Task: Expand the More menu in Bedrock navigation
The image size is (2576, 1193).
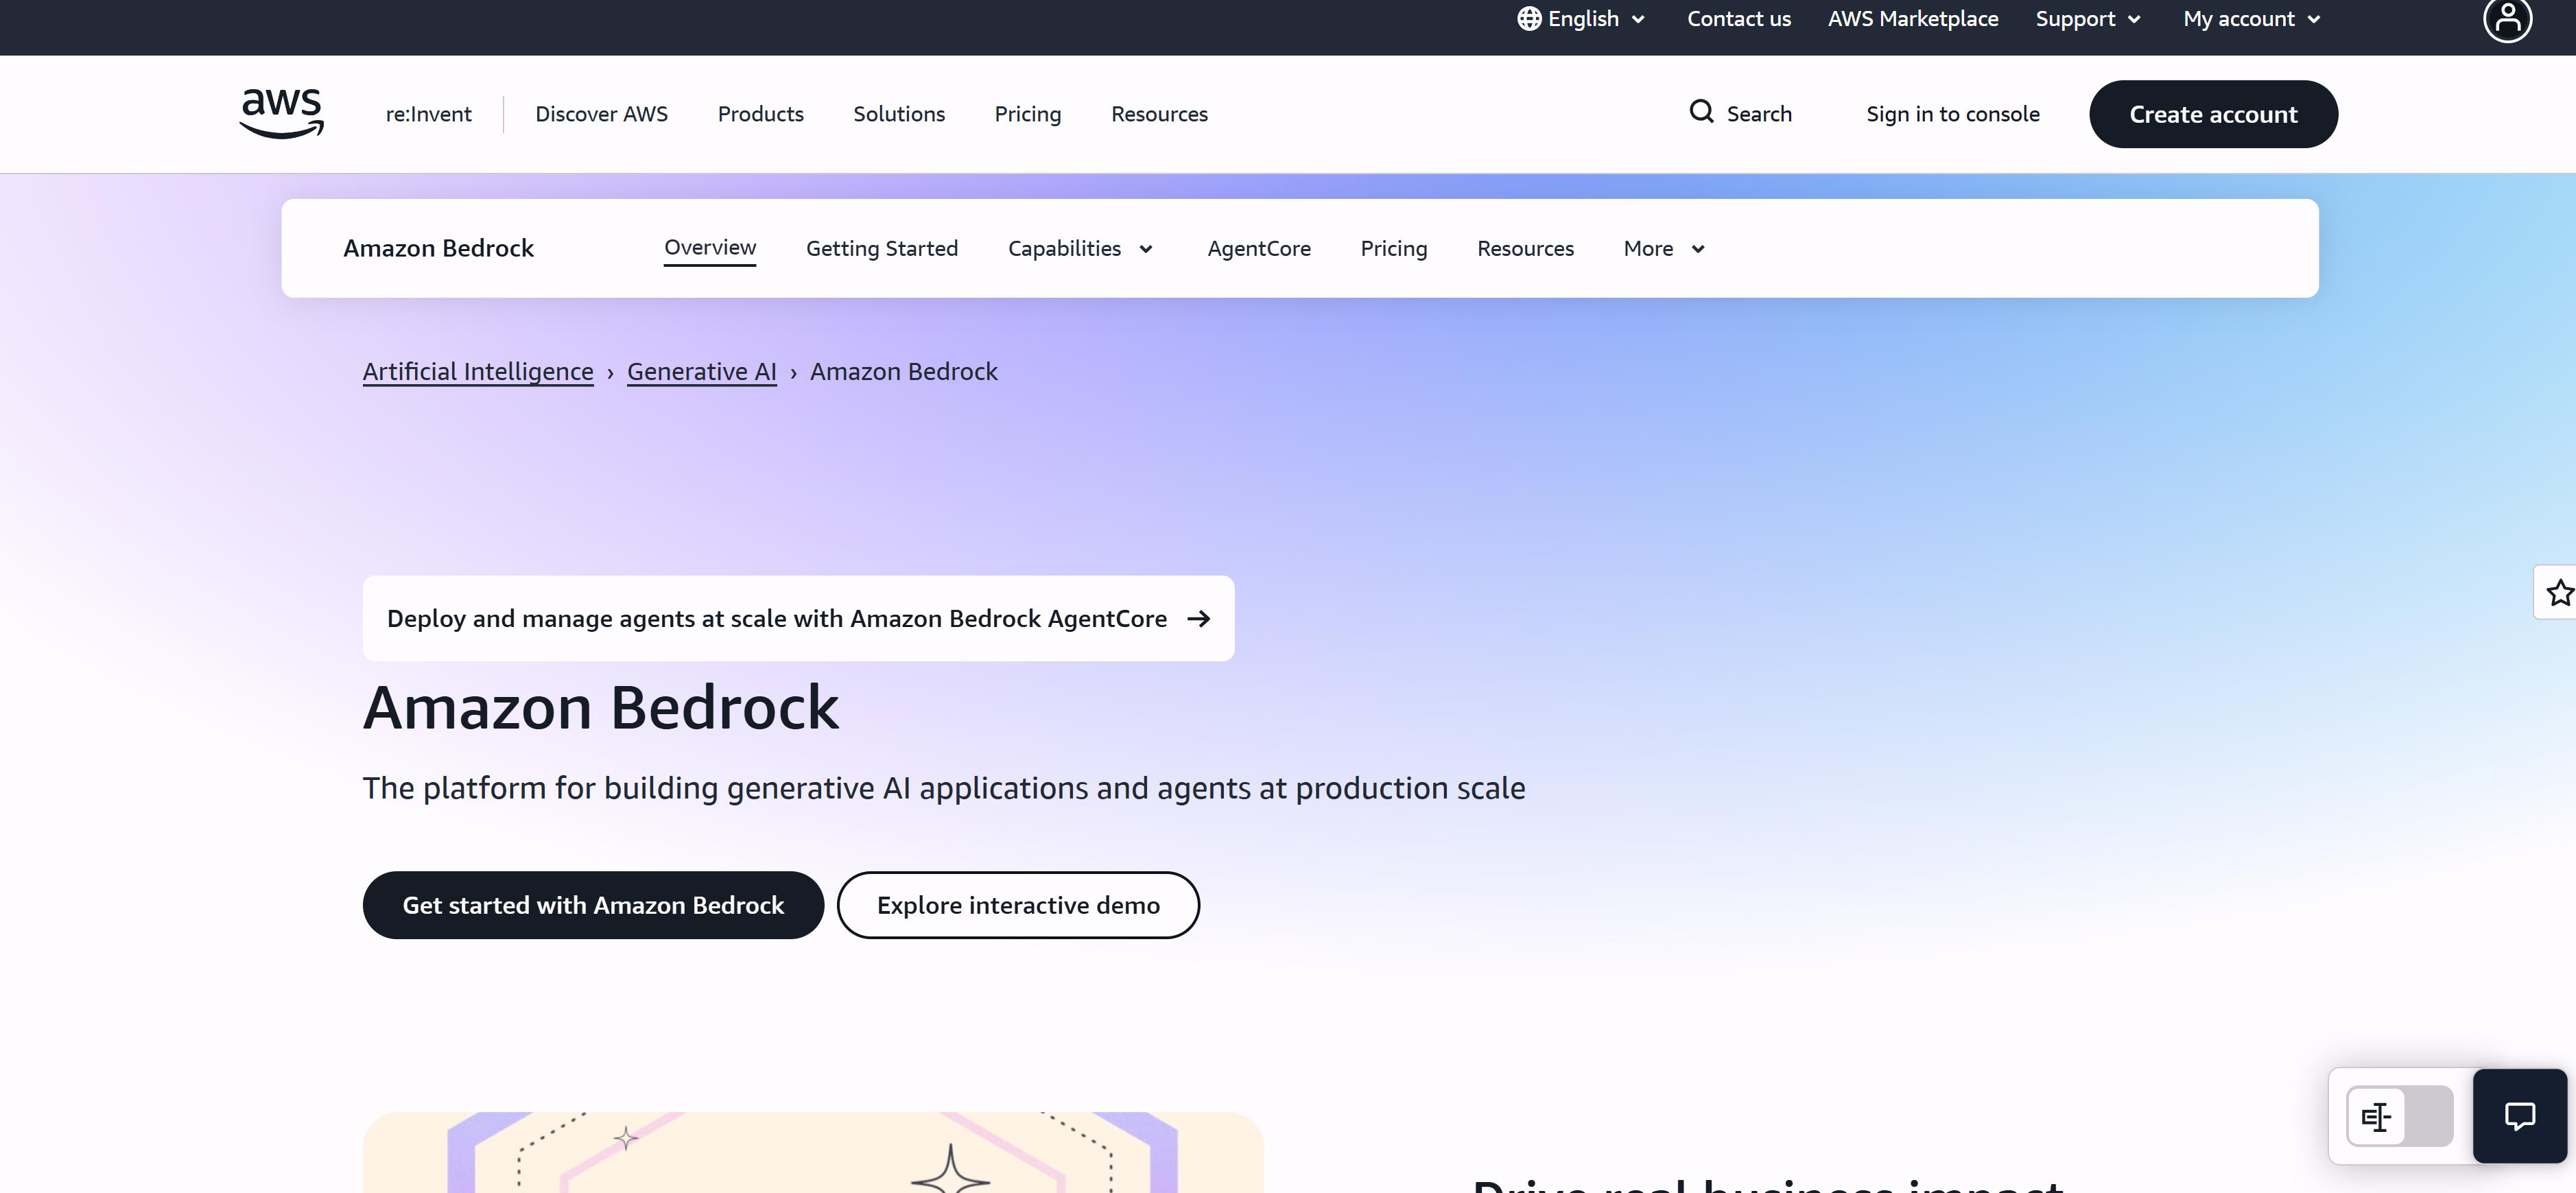Action: pyautogui.click(x=1662, y=248)
